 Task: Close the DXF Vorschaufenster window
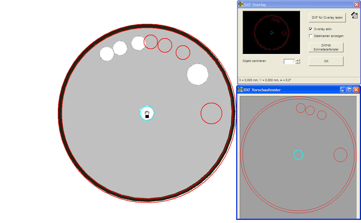tap(356, 90)
